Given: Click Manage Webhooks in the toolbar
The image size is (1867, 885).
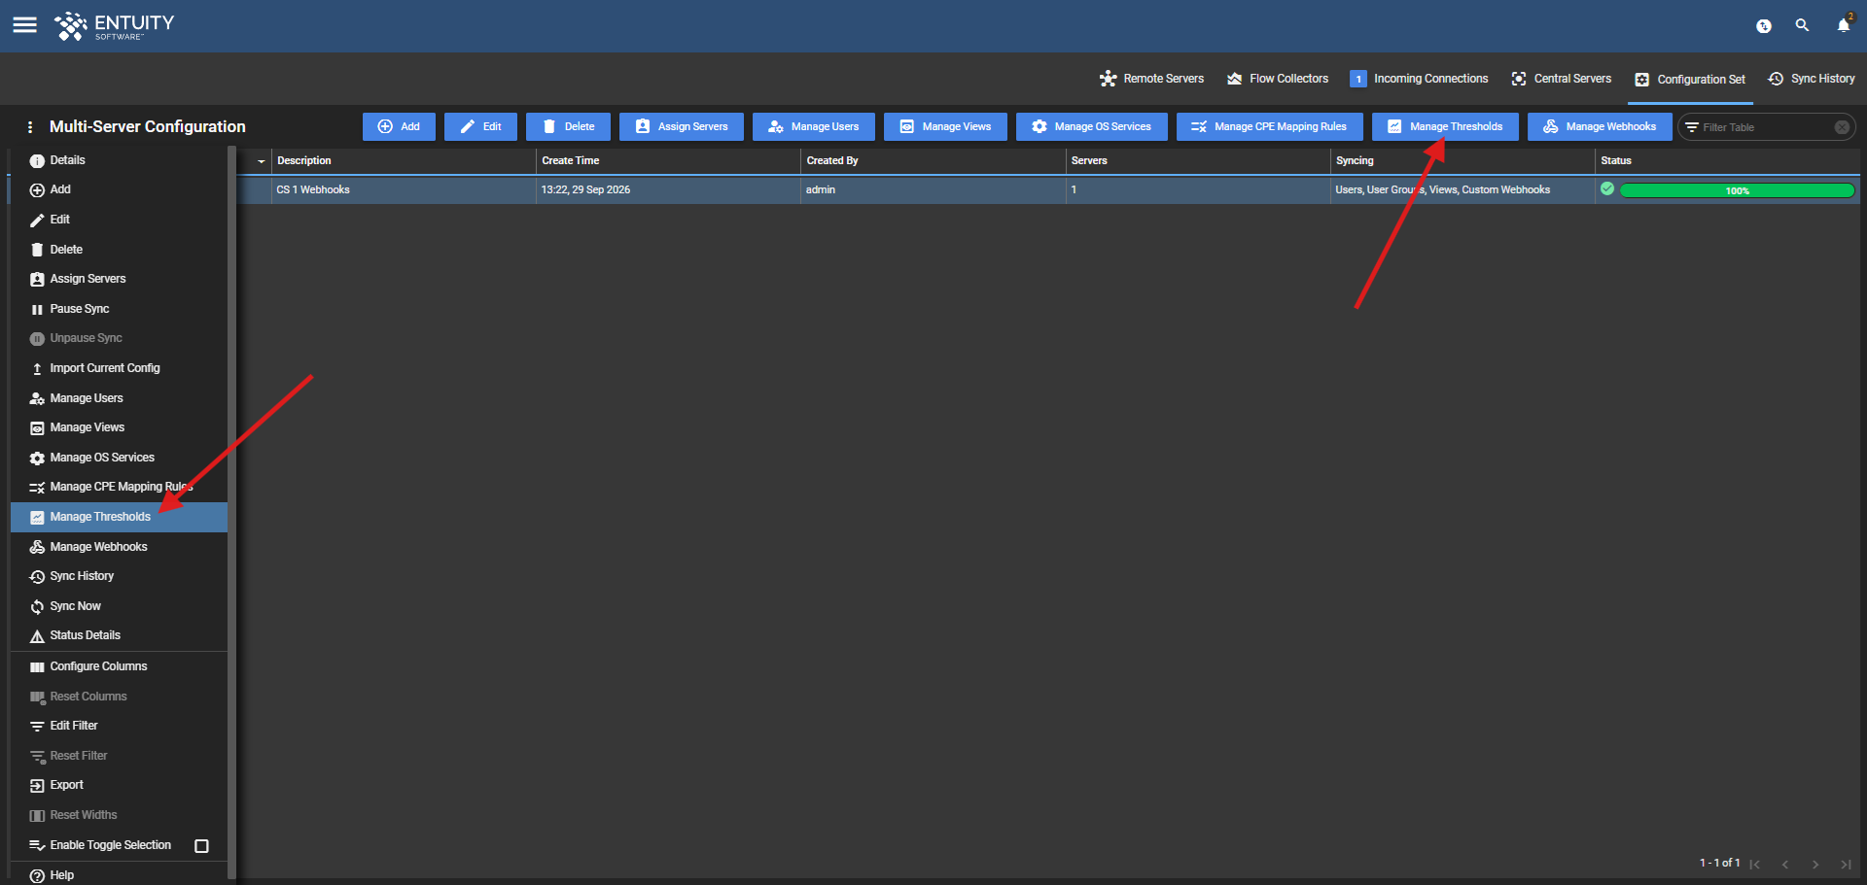Looking at the screenshot, I should click(1600, 127).
